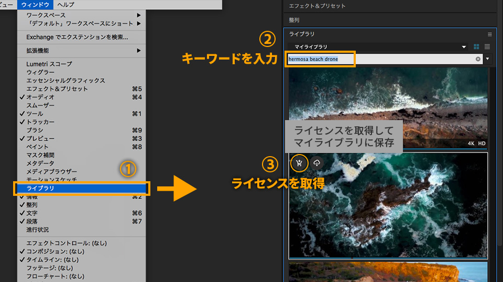Uncheck the 文字 panel

(x=82, y=213)
